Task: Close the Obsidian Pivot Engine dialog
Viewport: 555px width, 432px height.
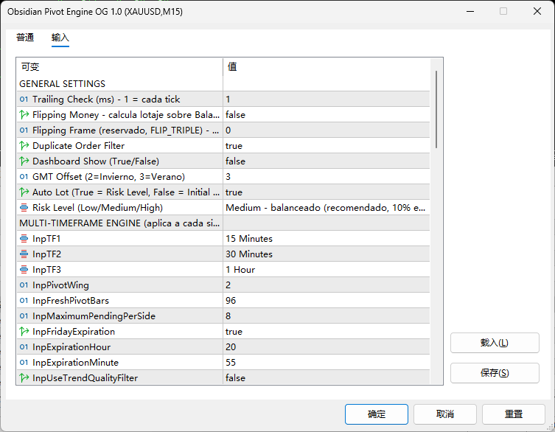Action: point(537,11)
